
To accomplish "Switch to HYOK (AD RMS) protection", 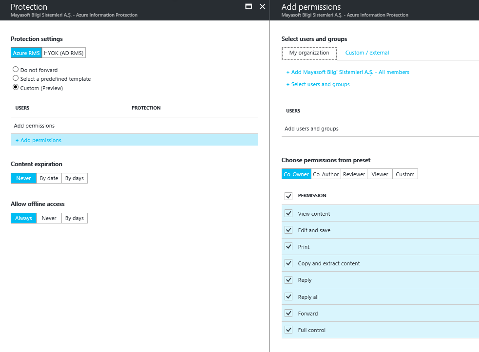I will point(63,53).
